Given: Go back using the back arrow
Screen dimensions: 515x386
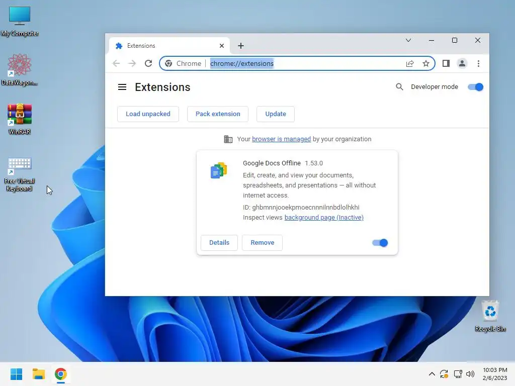Looking at the screenshot, I should coord(116,63).
